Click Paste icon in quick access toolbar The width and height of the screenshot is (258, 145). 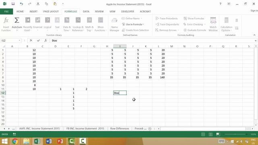tap(55, 4)
